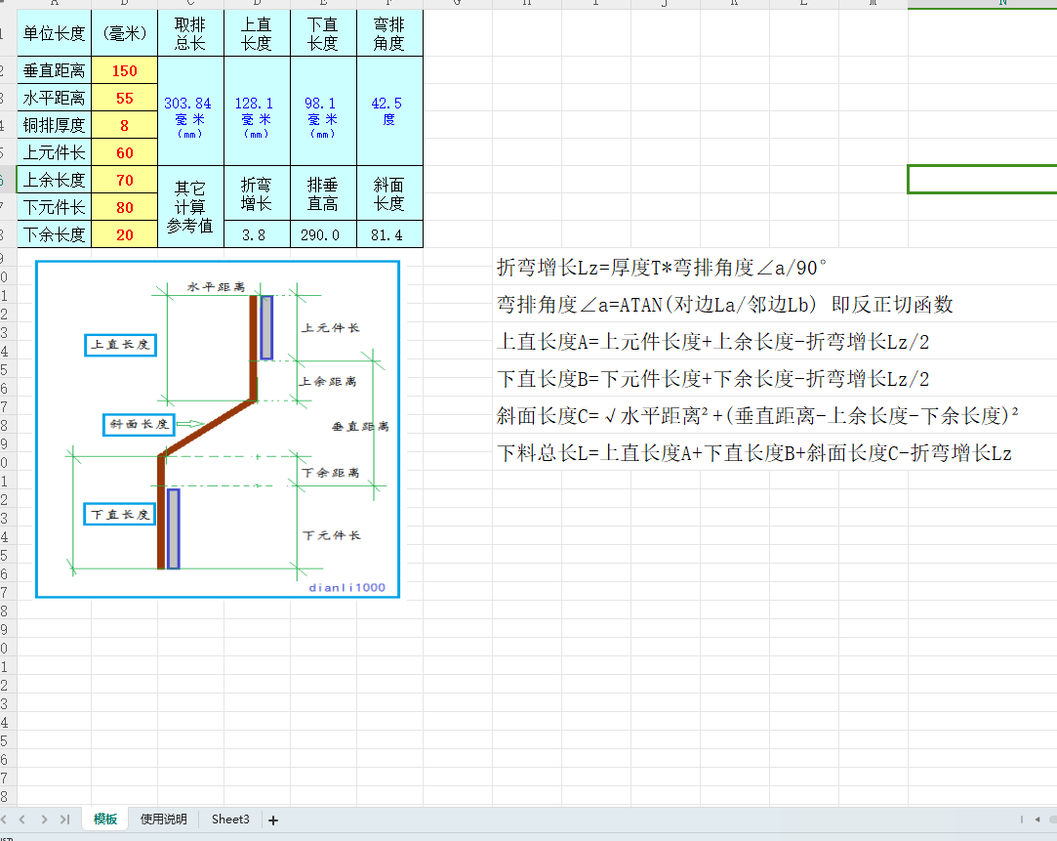Select the 81.4 slope length cell
This screenshot has width=1057, height=841.
(x=389, y=234)
